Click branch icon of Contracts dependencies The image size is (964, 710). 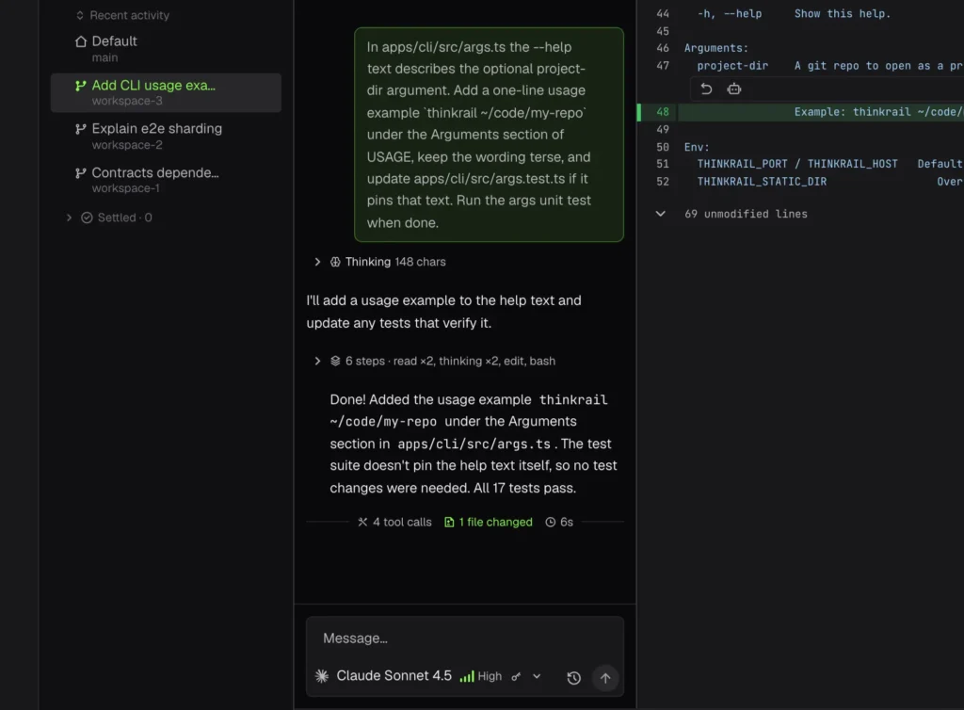point(81,172)
